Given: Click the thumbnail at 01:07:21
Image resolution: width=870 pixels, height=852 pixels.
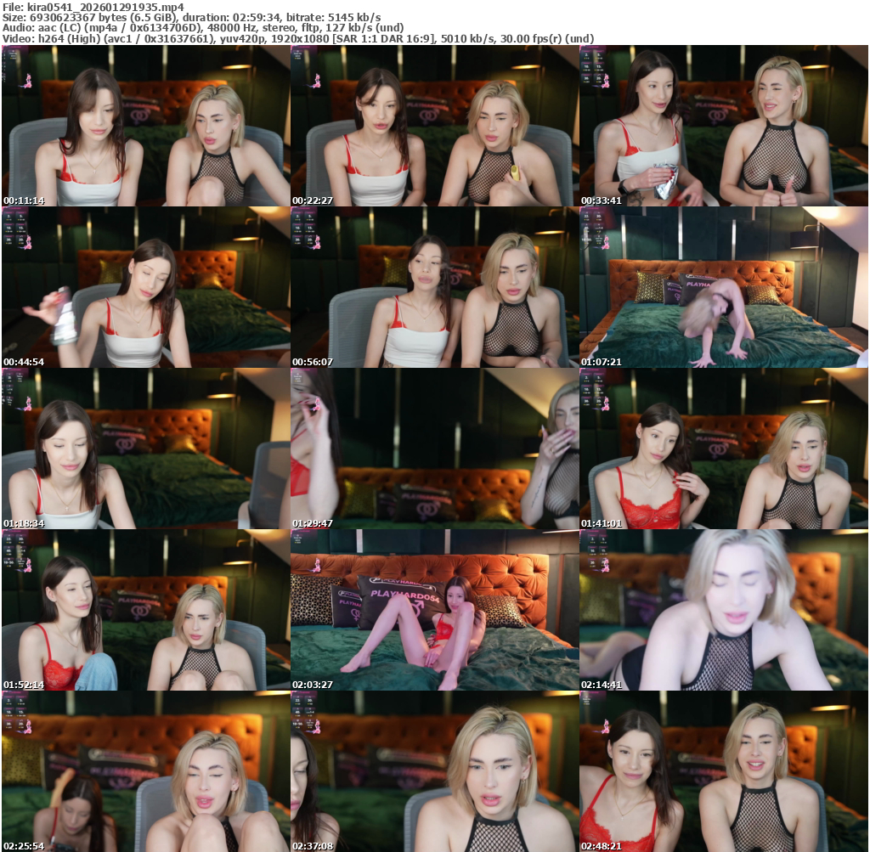Looking at the screenshot, I should pyautogui.click(x=723, y=287).
